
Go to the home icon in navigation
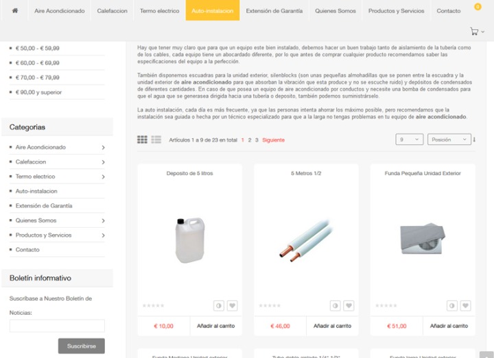tap(15, 10)
